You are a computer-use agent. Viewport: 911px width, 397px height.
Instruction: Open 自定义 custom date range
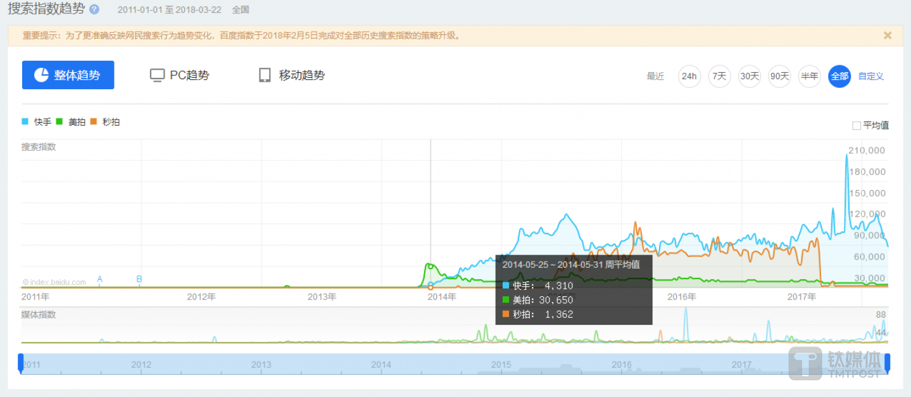pyautogui.click(x=870, y=76)
